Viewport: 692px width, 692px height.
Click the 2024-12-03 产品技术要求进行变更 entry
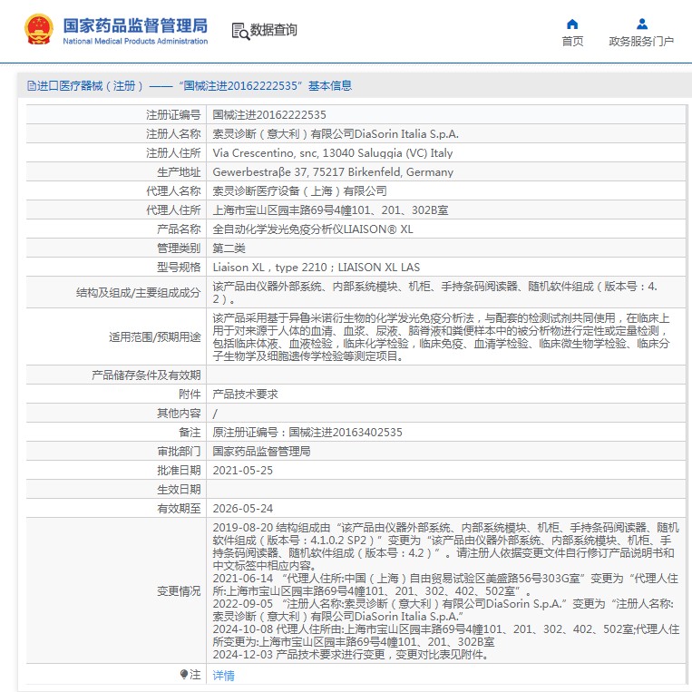pyautogui.click(x=351, y=655)
